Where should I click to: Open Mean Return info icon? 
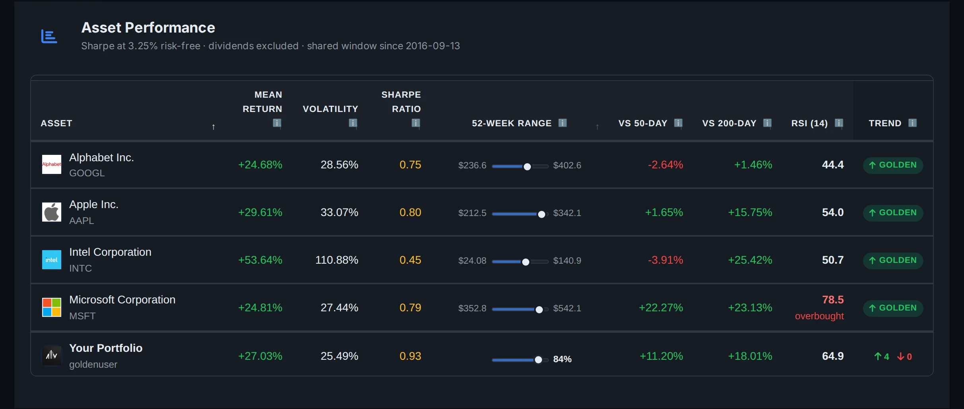click(277, 123)
